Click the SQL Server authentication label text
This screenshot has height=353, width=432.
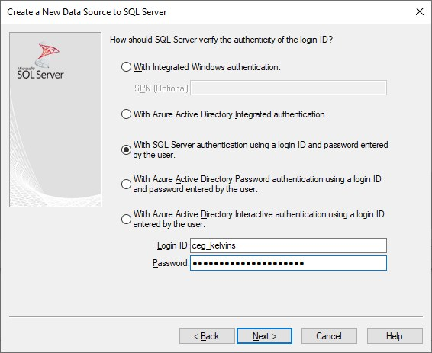pos(260,149)
